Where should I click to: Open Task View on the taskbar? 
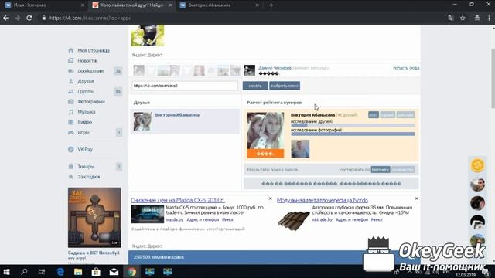42,271
